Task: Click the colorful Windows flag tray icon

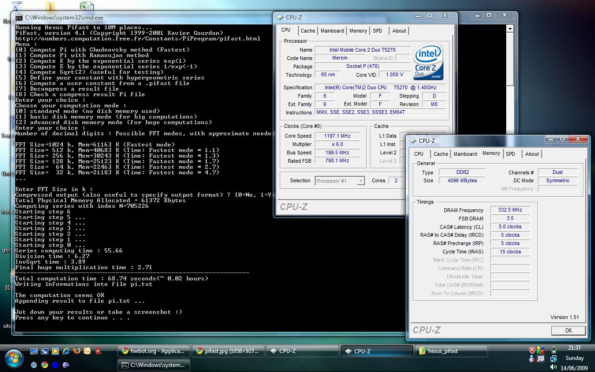Action: coord(541,350)
